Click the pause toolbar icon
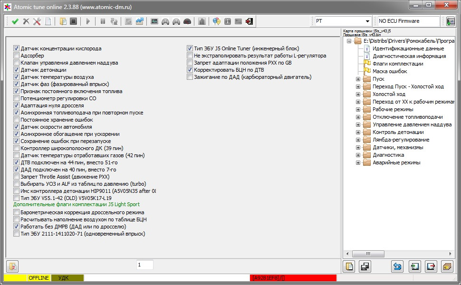 tap(103, 21)
